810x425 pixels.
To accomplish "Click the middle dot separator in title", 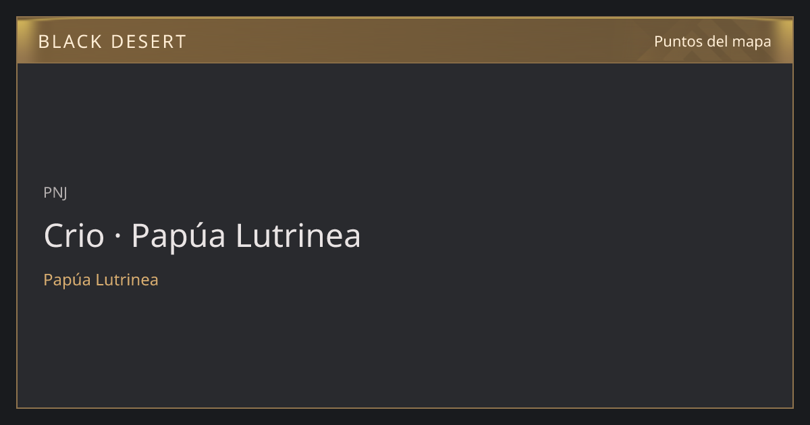I will [x=117, y=237].
